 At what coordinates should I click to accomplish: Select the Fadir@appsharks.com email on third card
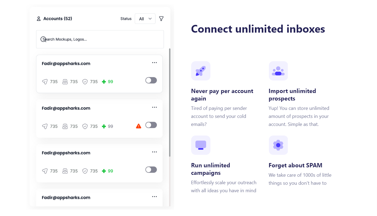pos(66,153)
